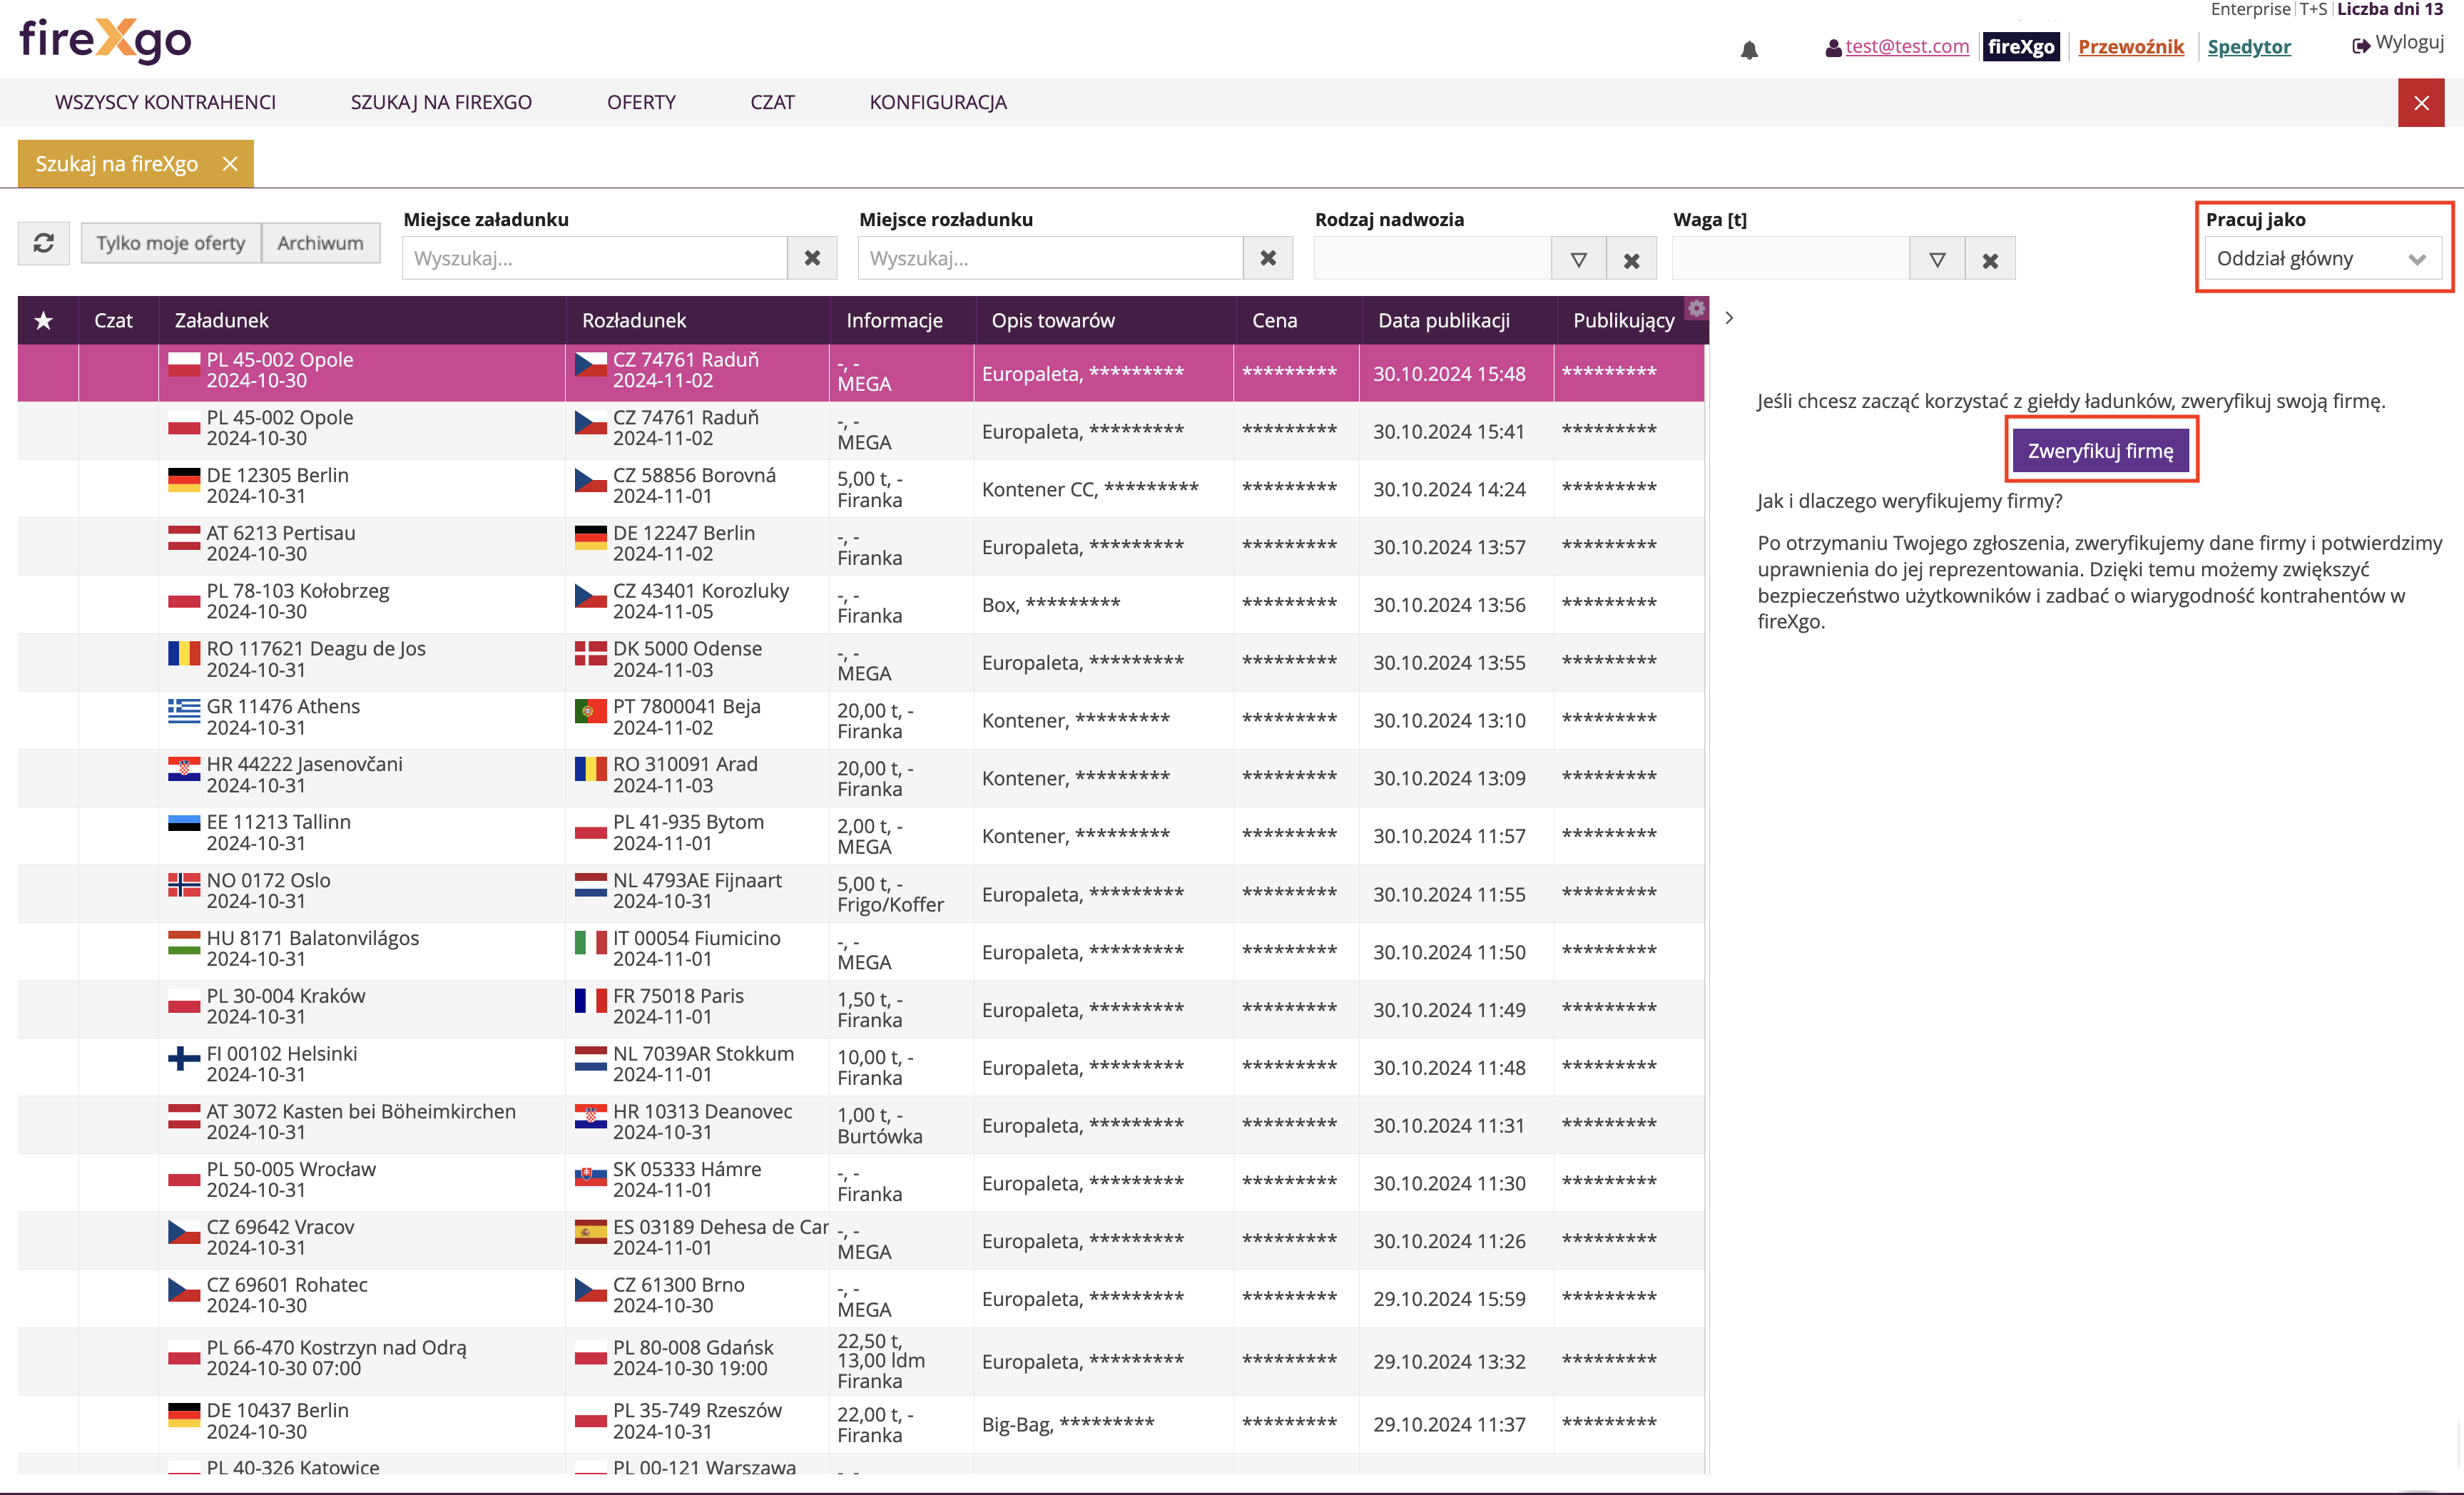Switch to Przewoźnik role

(x=2130, y=46)
